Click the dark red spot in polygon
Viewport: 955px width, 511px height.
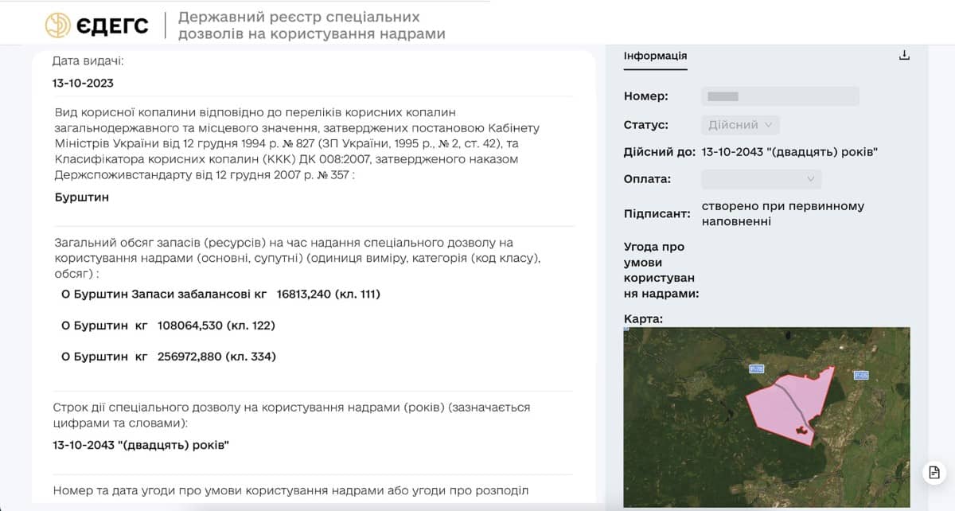[802, 430]
